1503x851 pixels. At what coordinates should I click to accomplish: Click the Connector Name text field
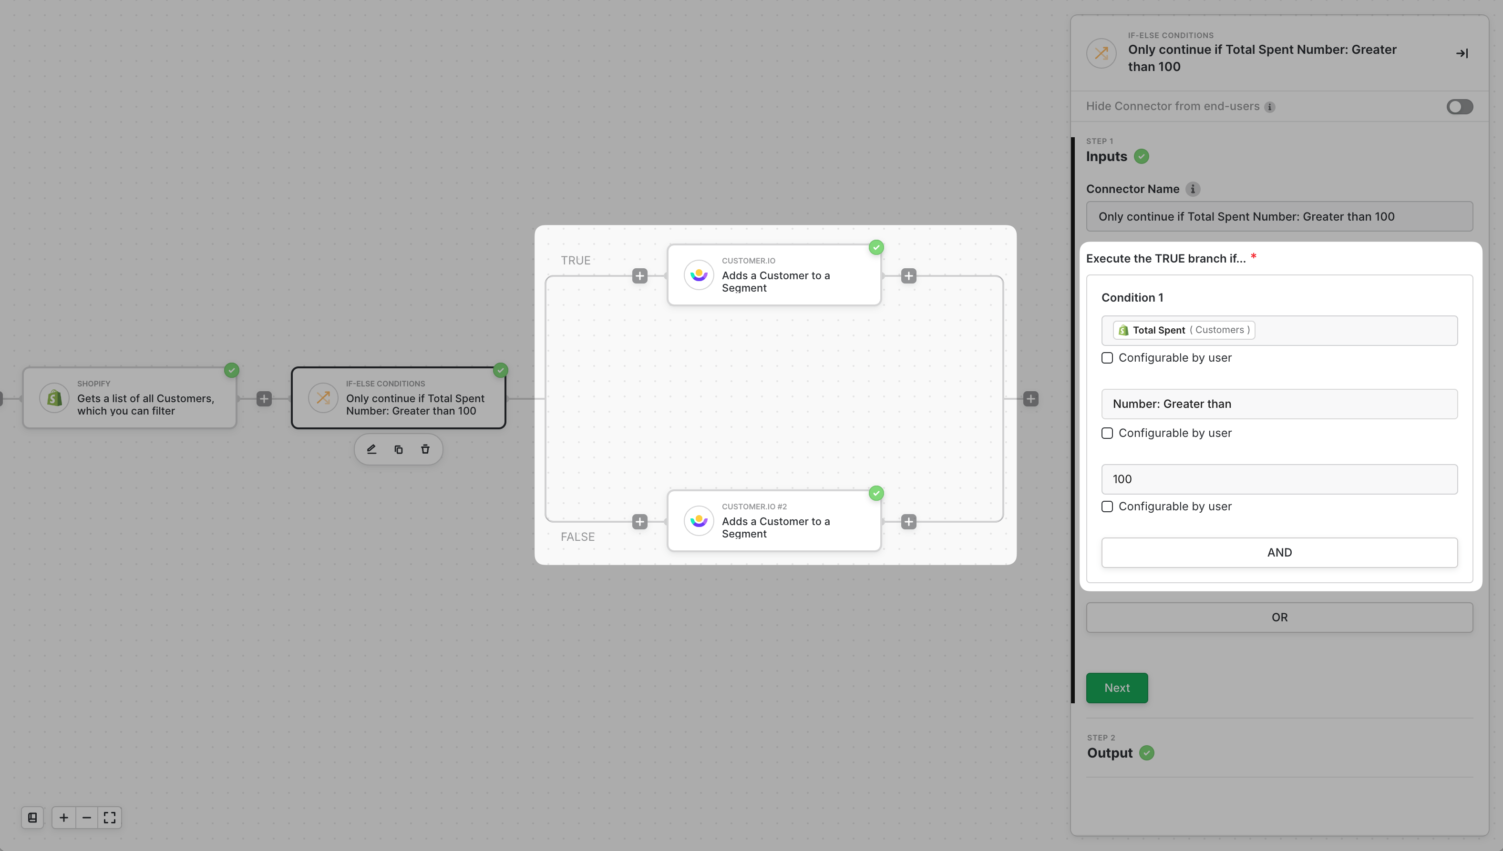click(x=1279, y=216)
